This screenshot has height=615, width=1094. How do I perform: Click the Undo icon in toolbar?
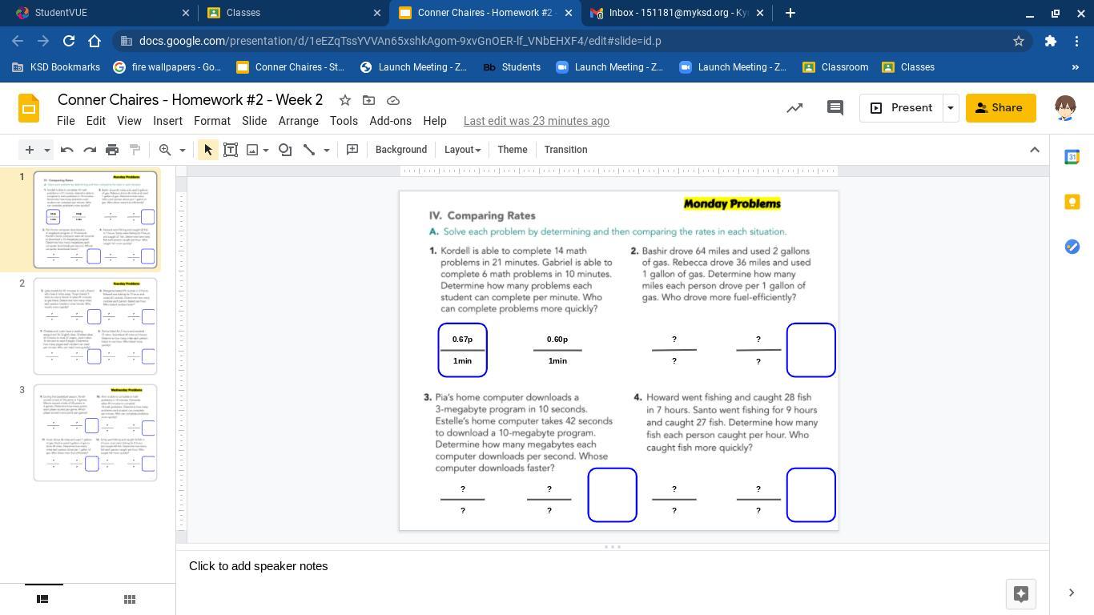pos(67,150)
